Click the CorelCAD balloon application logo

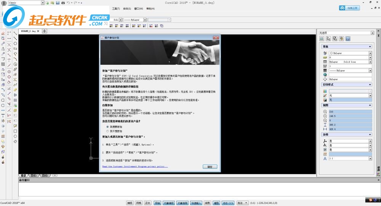(4, 3)
